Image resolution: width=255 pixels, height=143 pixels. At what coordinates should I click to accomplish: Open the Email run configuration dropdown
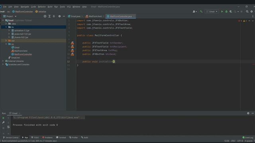tap(212, 12)
